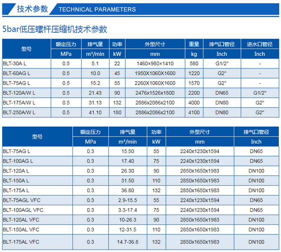Select model cell BLT-60AG L
This screenshot has width=281, height=252.
27,73
